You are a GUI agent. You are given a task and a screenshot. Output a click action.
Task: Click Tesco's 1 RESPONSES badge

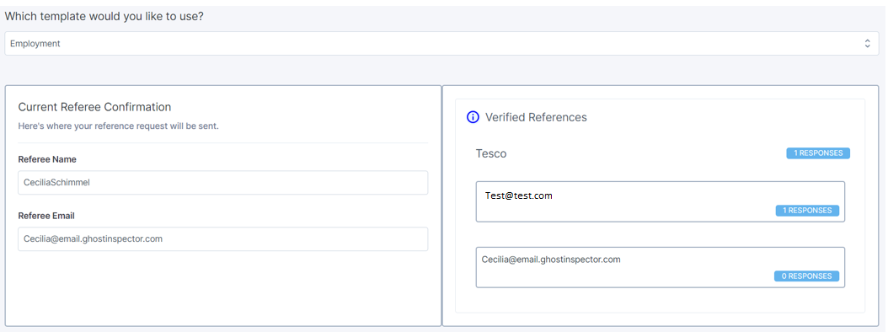(x=818, y=153)
